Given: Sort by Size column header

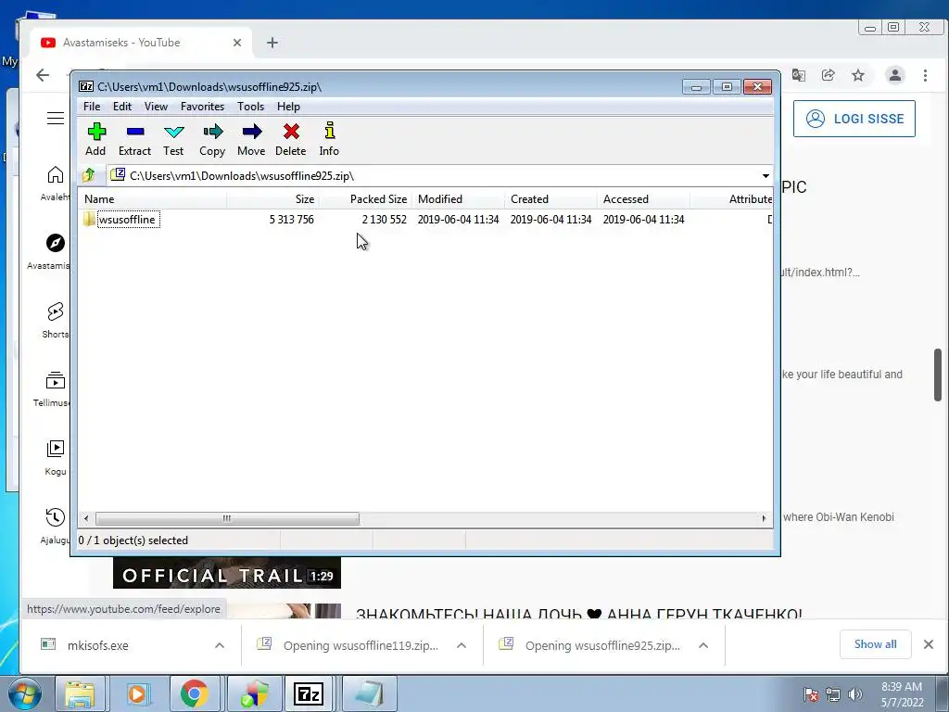Looking at the screenshot, I should point(273,199).
